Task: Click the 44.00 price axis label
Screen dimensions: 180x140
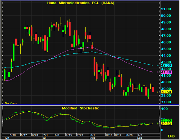Action: [x=166, y=56]
